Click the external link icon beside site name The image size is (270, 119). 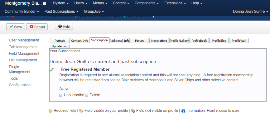click(x=45, y=3)
